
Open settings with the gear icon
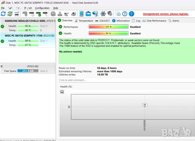pyautogui.click(x=103, y=14)
